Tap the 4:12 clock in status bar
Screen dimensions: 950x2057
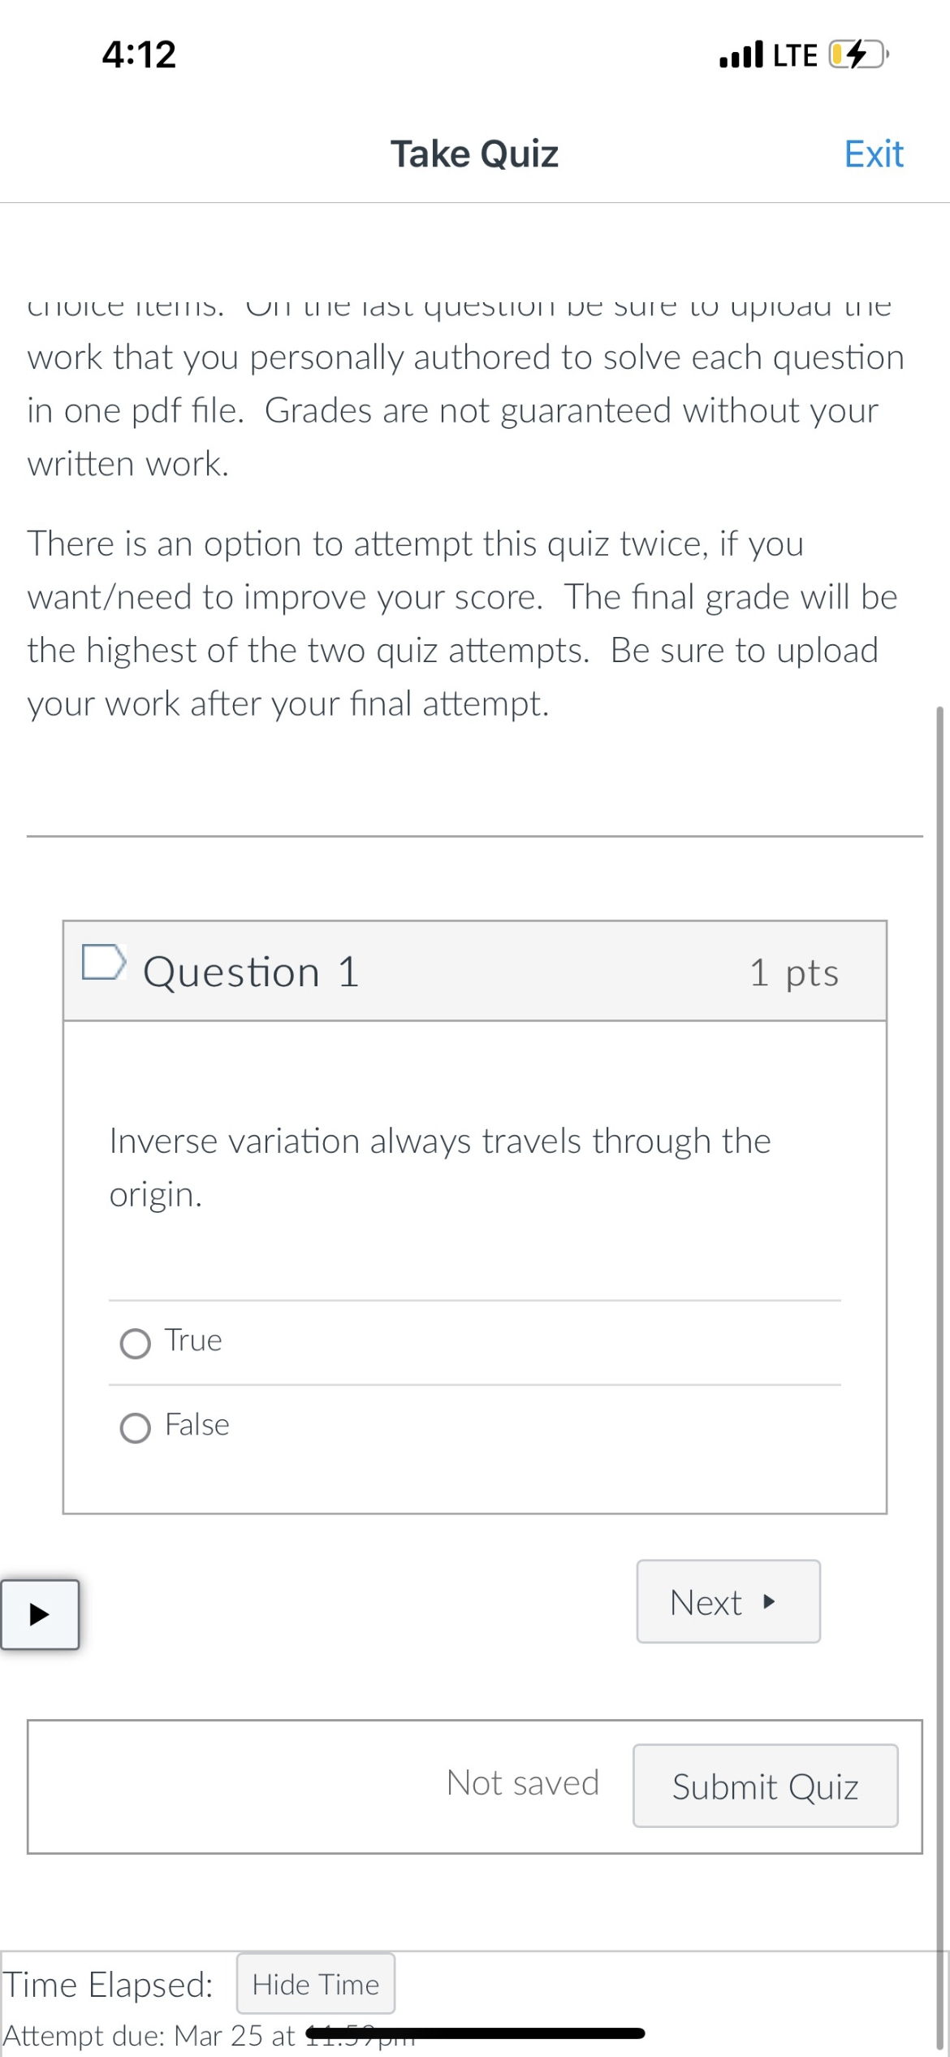[x=139, y=54]
